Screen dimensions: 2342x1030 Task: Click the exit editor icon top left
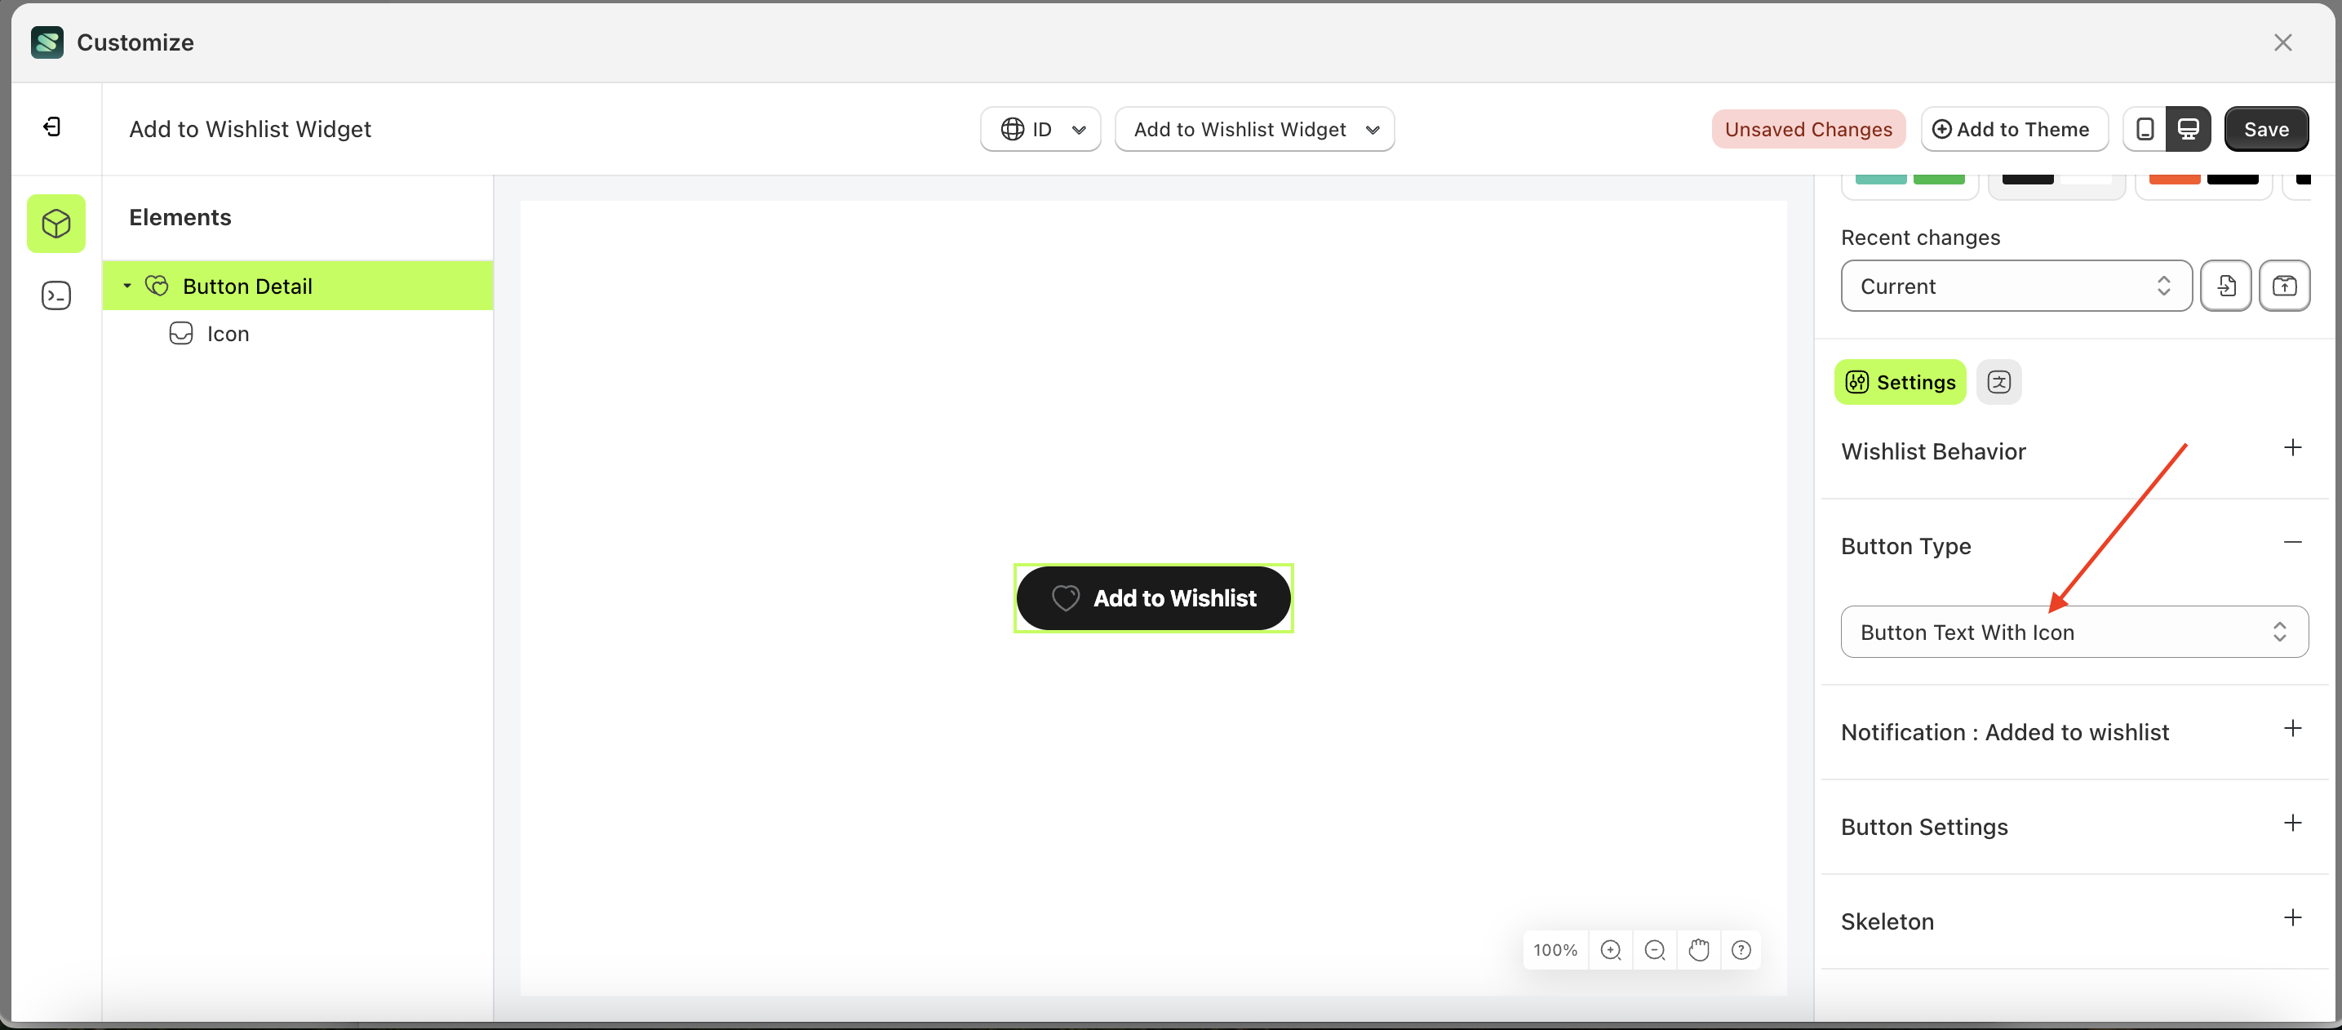pos(52,127)
